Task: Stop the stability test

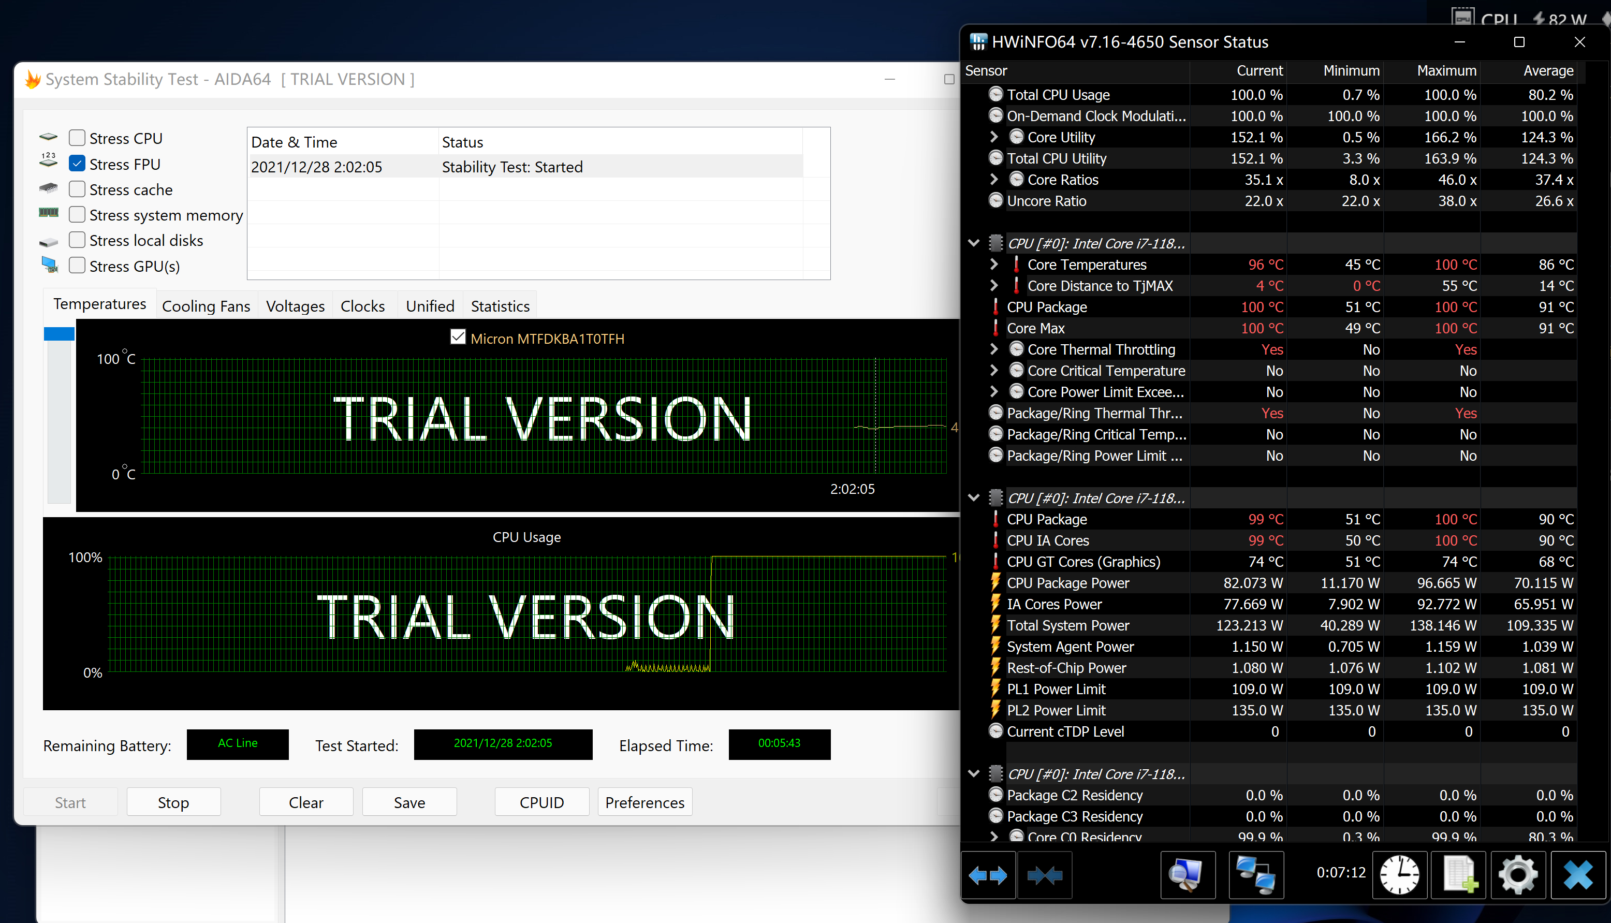Action: (x=173, y=802)
